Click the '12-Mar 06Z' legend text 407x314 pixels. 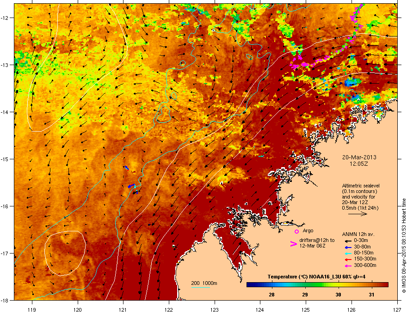click(312, 246)
